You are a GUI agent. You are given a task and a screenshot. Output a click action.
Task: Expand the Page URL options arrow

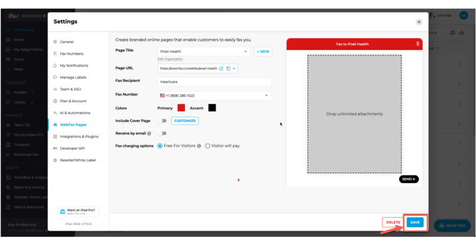(234, 68)
